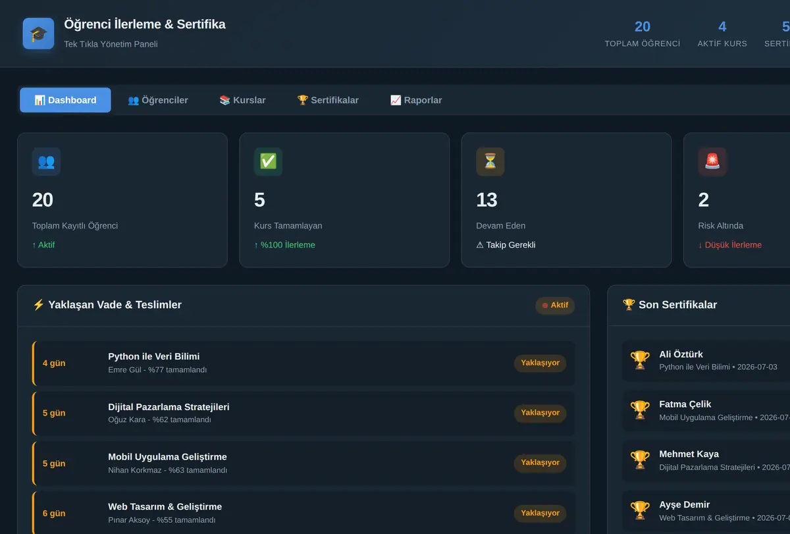Open the Devam Eden stat card
The image size is (790, 534).
click(x=567, y=200)
